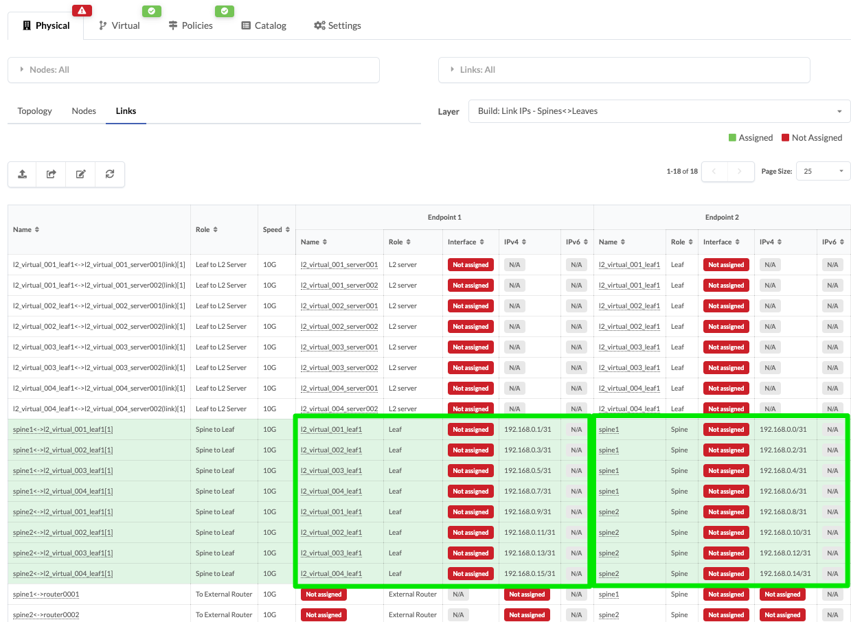
Task: Open the Catalog tab
Action: (264, 25)
